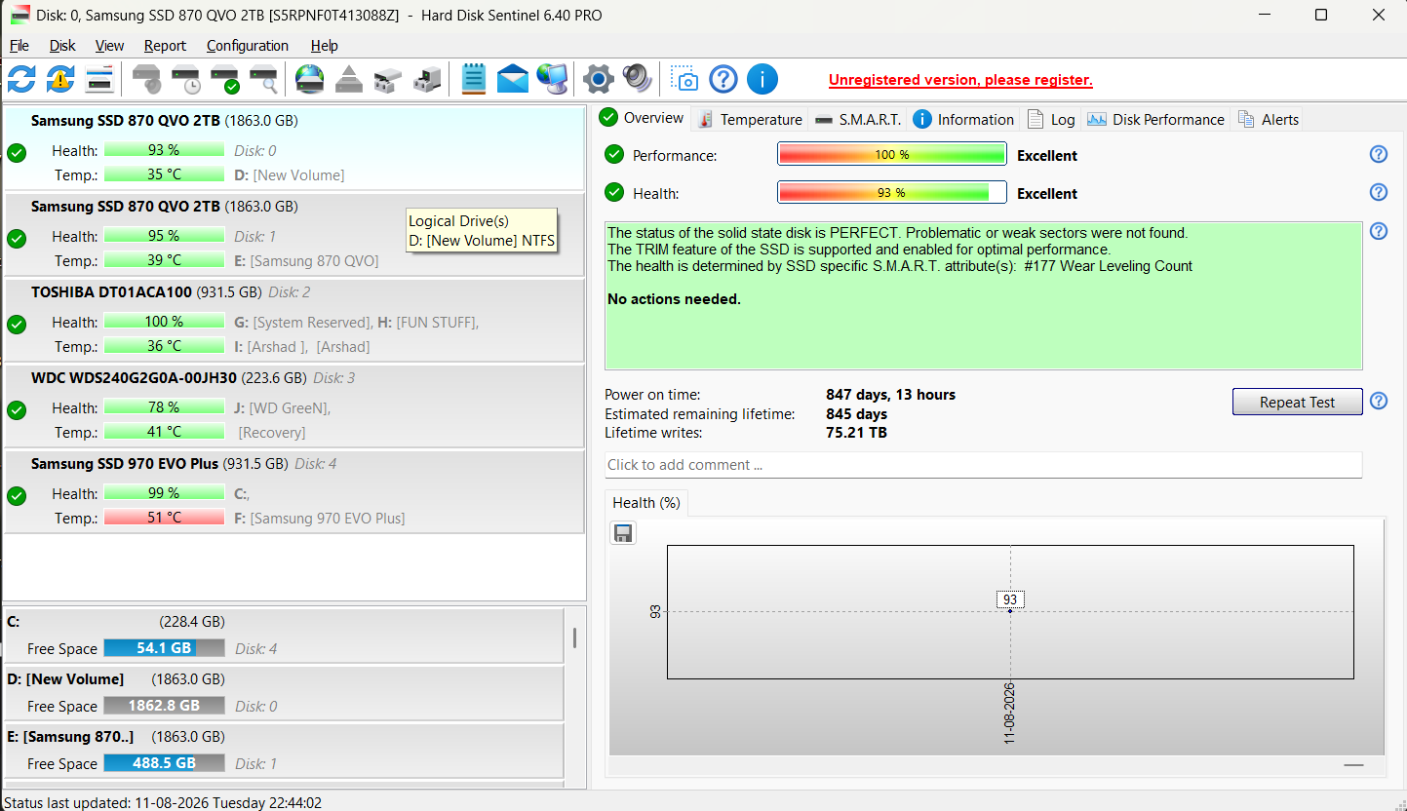Click the Repeat Test button

pyautogui.click(x=1297, y=402)
